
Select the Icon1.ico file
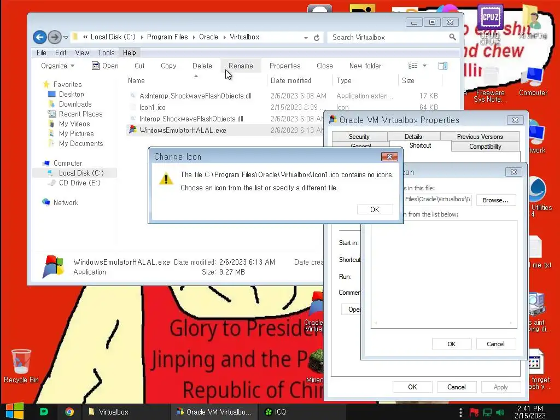coord(152,107)
